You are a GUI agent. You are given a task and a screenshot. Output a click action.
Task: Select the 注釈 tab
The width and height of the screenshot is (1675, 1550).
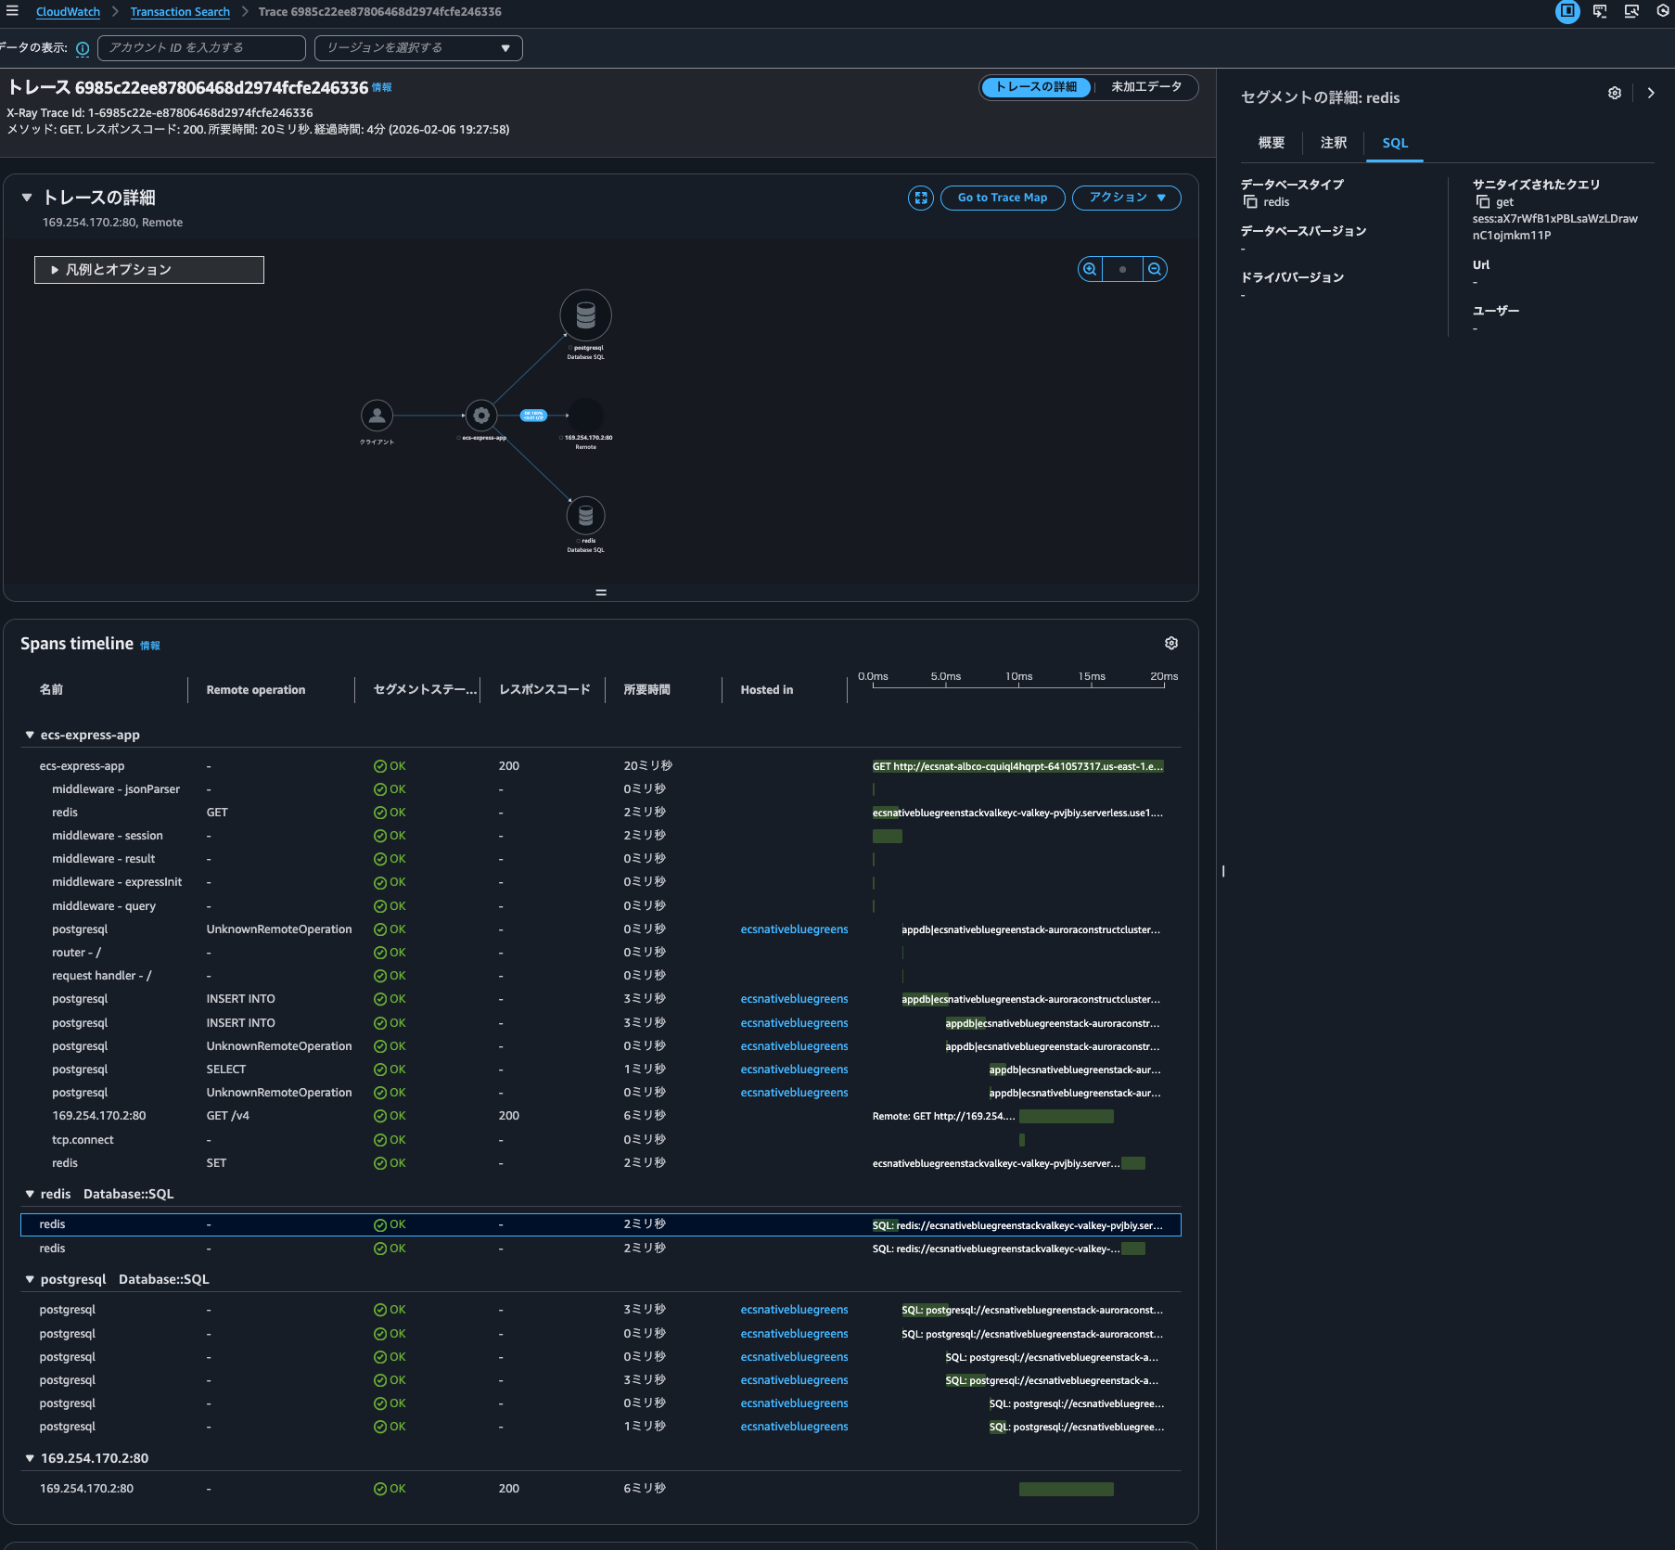pyautogui.click(x=1333, y=143)
